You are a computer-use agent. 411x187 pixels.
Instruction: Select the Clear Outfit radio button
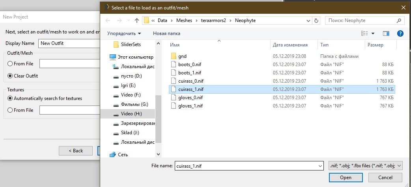tap(10, 76)
